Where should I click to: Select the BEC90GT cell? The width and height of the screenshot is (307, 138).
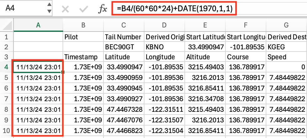coord(124,47)
